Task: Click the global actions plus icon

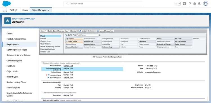Action: click(x=184, y=4)
